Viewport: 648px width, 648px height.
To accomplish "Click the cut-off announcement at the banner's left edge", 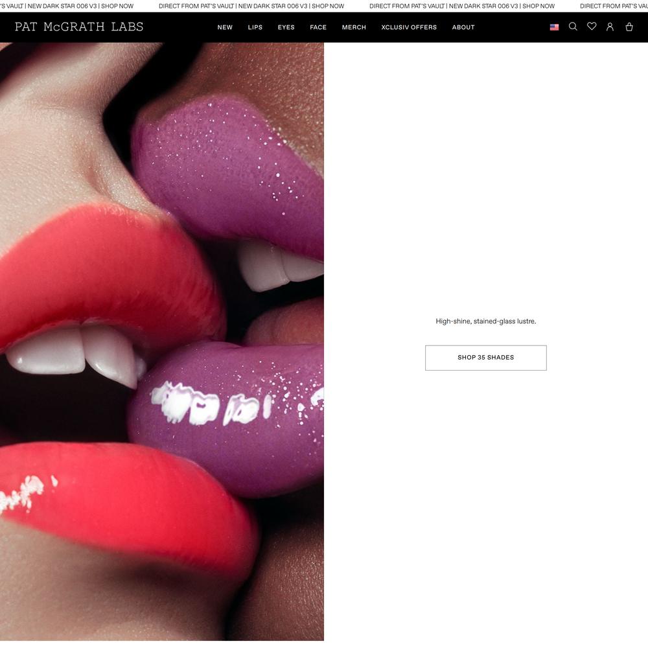I will (66, 6).
